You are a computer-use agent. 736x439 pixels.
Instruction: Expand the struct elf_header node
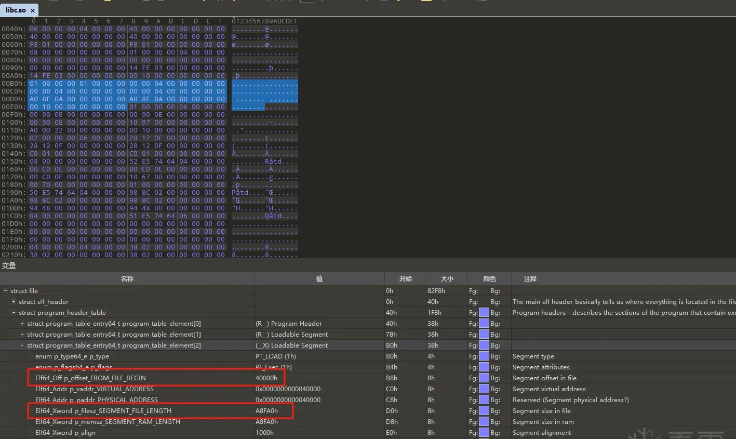(x=14, y=302)
